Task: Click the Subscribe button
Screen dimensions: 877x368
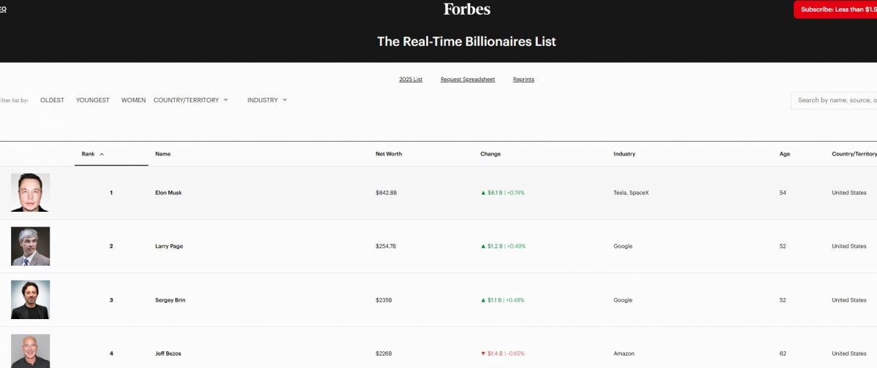Action: [x=835, y=9]
